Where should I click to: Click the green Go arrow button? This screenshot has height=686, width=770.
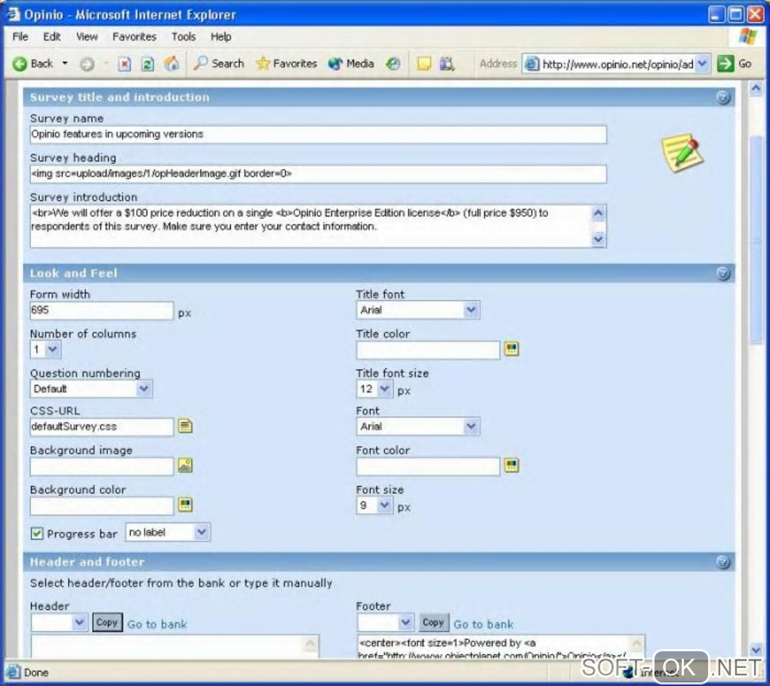click(725, 64)
